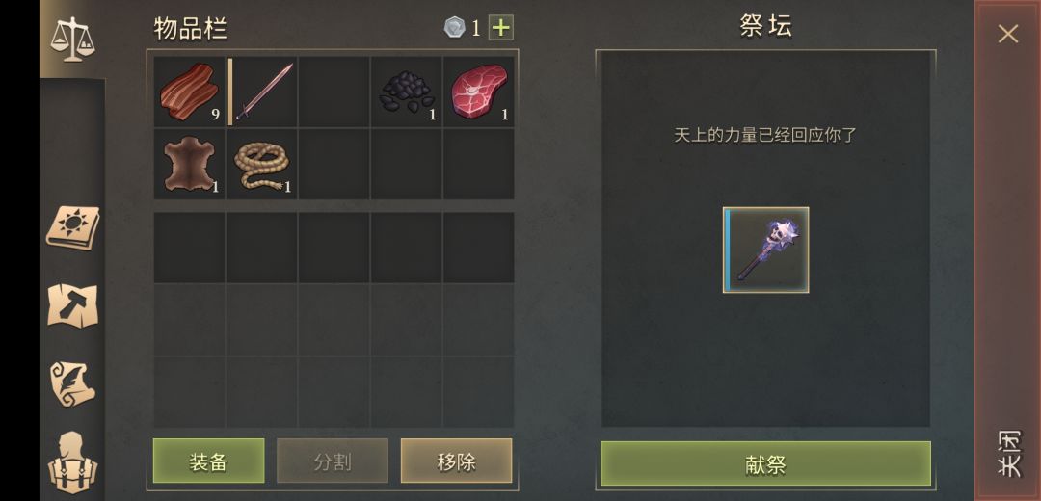Image resolution: width=1041 pixels, height=501 pixels.
Task: Open the sun journal book icon
Action: click(72, 228)
